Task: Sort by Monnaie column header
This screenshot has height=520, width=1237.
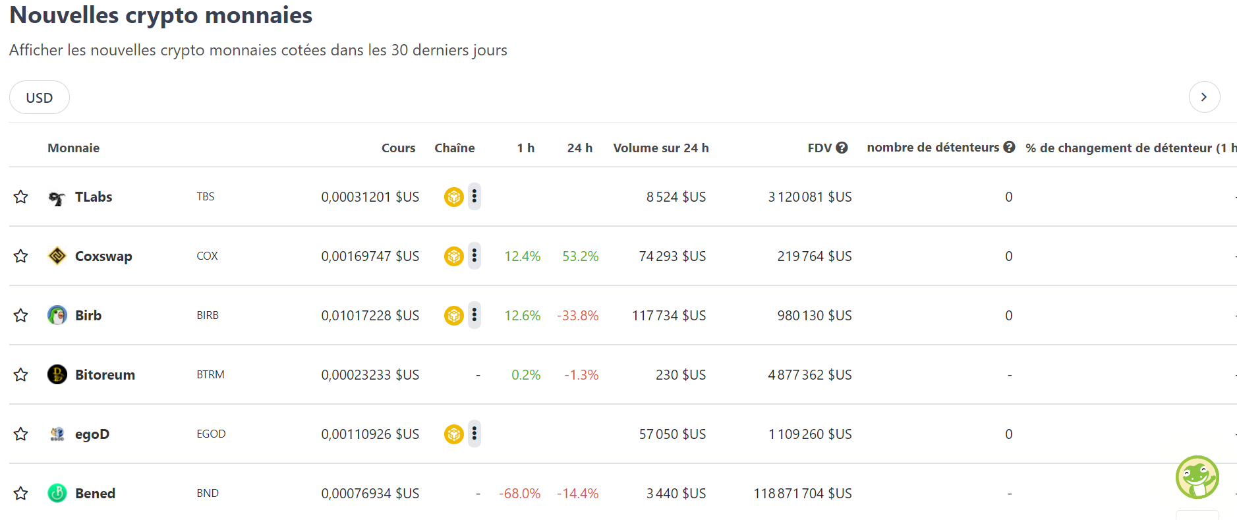Action: (x=73, y=148)
